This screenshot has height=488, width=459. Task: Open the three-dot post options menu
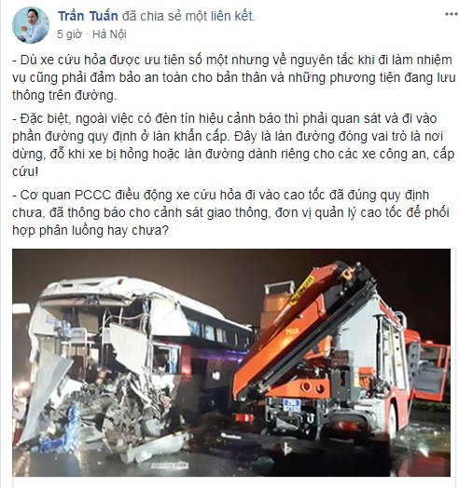pos(451,14)
